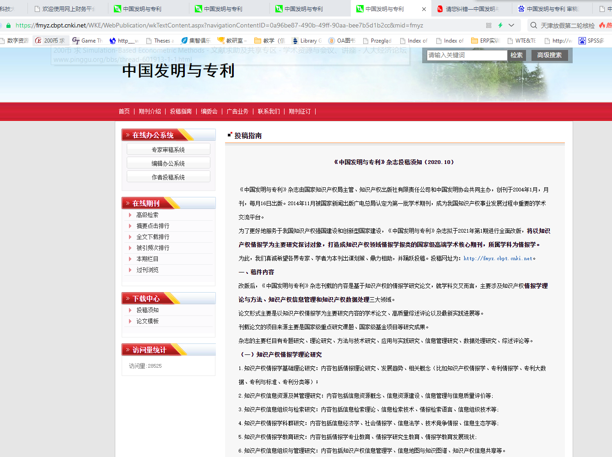Click the 访问量:28525 visit count text
Viewport: 612px width, 457px height.
[145, 366]
